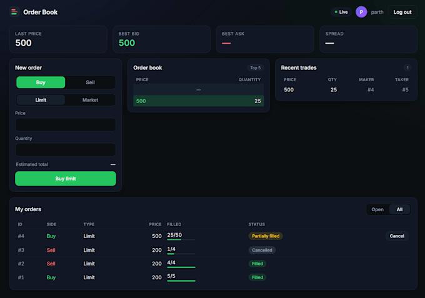The height and width of the screenshot is (298, 425).
Task: Click the 1/4 fill progress bar
Action: click(181, 254)
